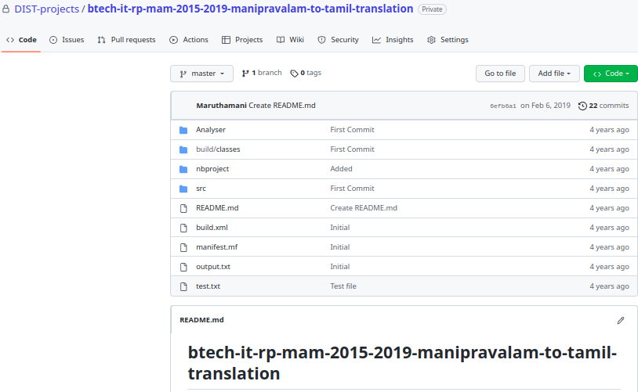
Task: Open the Pull requests tab
Action: (126, 40)
